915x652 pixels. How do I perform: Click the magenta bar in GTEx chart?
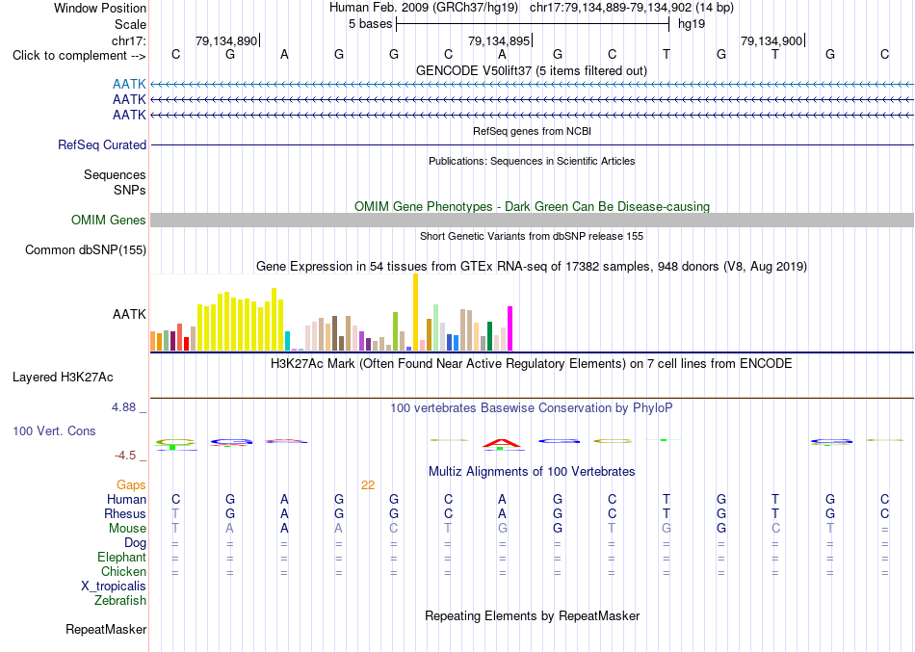[x=510, y=328]
